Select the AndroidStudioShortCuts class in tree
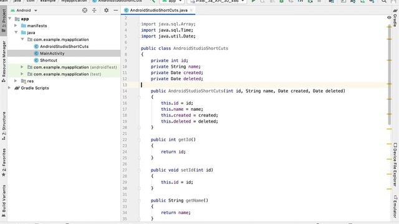 (x=64, y=47)
